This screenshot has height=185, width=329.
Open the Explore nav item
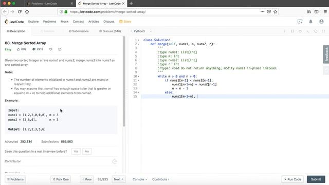(x=33, y=22)
